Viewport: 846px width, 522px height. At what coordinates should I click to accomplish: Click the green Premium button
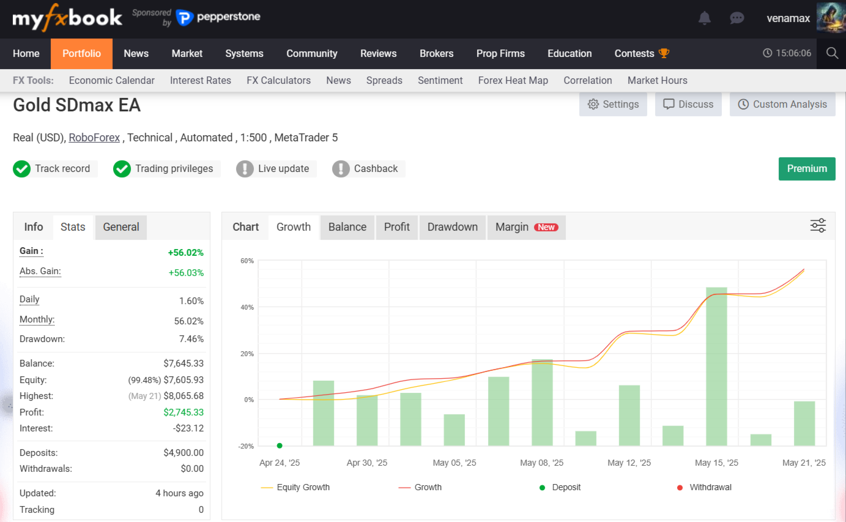click(807, 169)
